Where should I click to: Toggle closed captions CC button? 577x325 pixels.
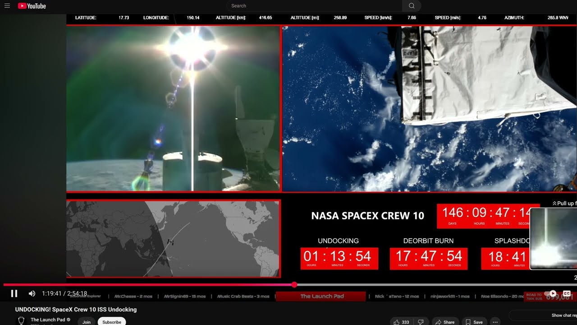pyautogui.click(x=567, y=293)
